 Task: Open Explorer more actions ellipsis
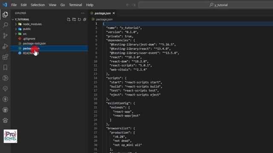pyautogui.click(x=83, y=13)
